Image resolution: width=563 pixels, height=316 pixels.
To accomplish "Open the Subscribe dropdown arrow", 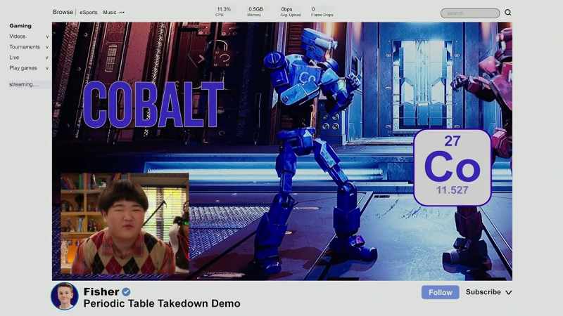I will 508,292.
